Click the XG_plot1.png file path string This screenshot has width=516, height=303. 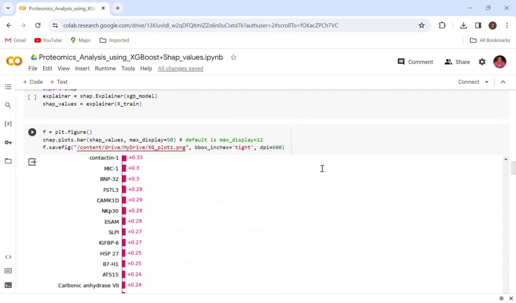pos(131,147)
